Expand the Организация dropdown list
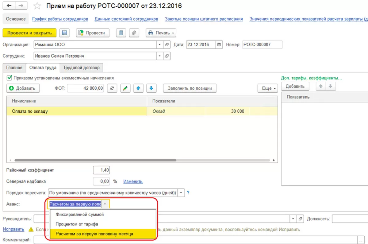The image size is (368, 244). [160, 45]
